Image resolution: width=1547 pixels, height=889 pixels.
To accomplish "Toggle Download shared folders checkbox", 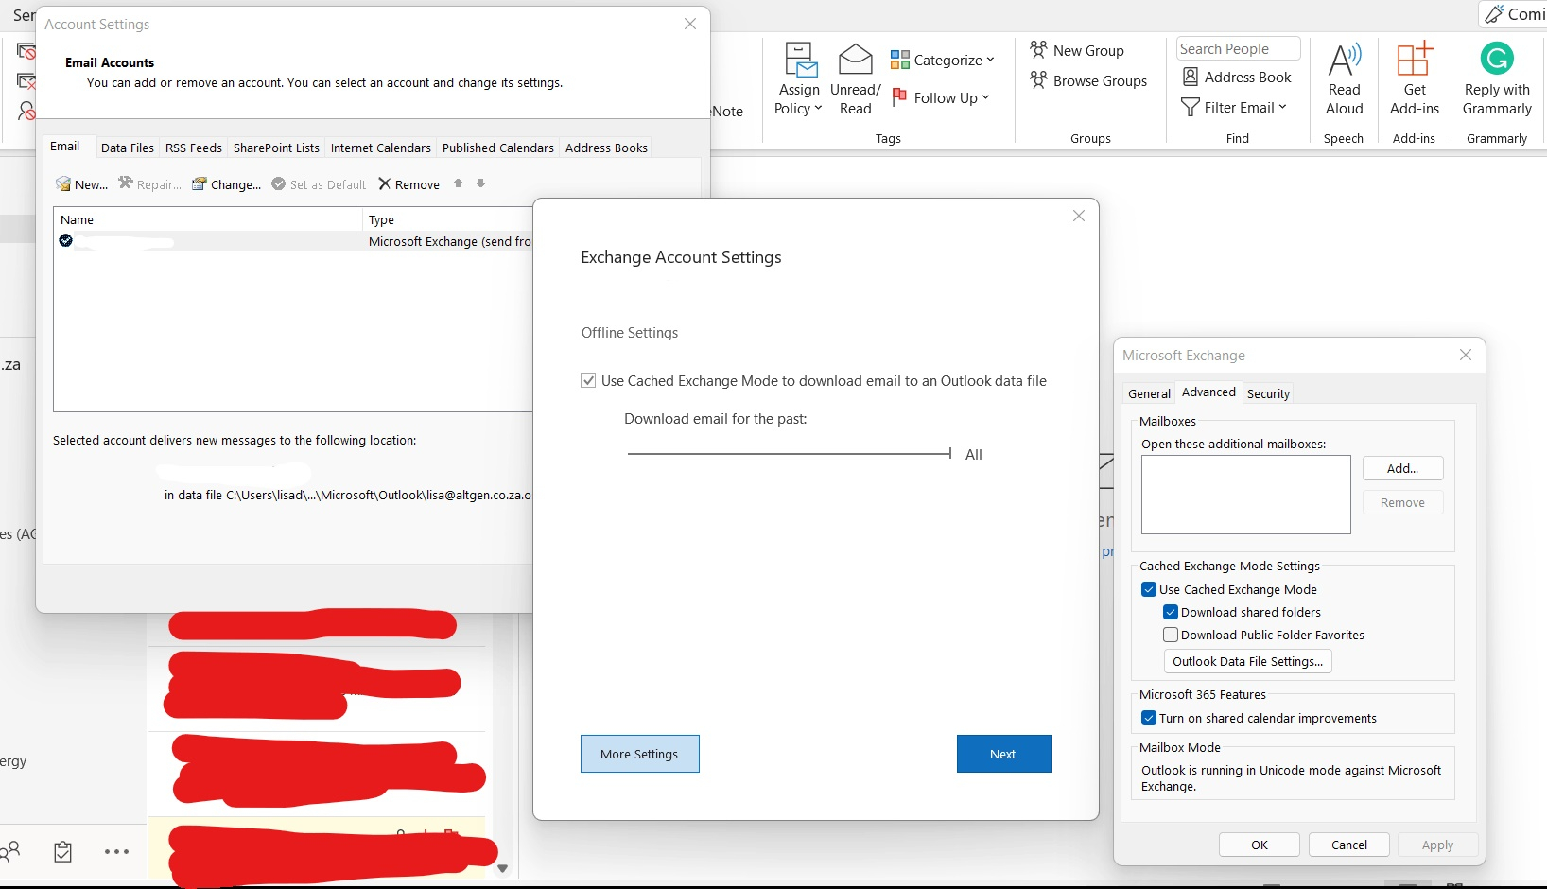I will (x=1171, y=612).
